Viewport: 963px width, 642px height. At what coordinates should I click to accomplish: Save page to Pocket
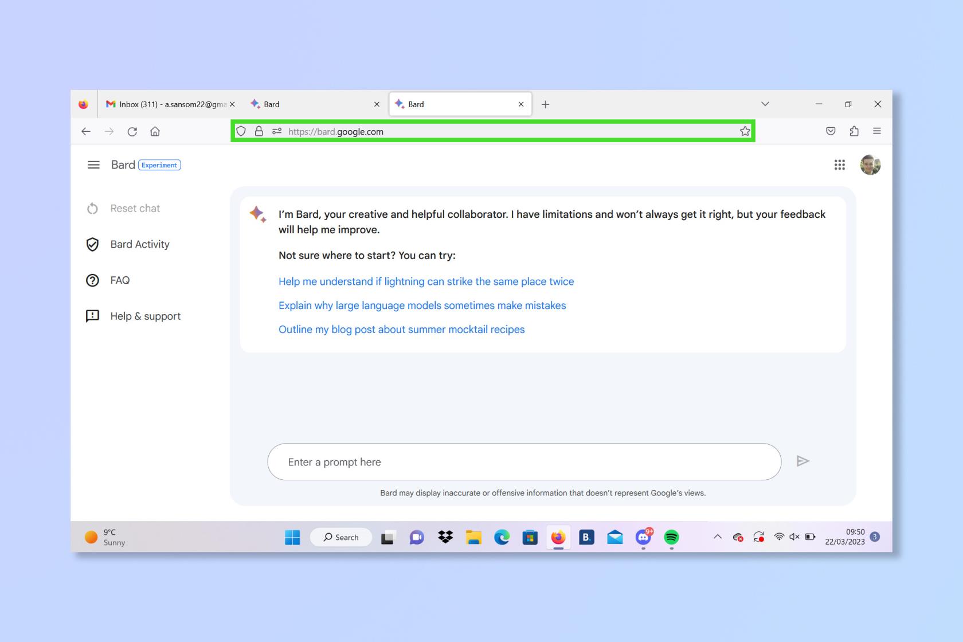(x=831, y=131)
